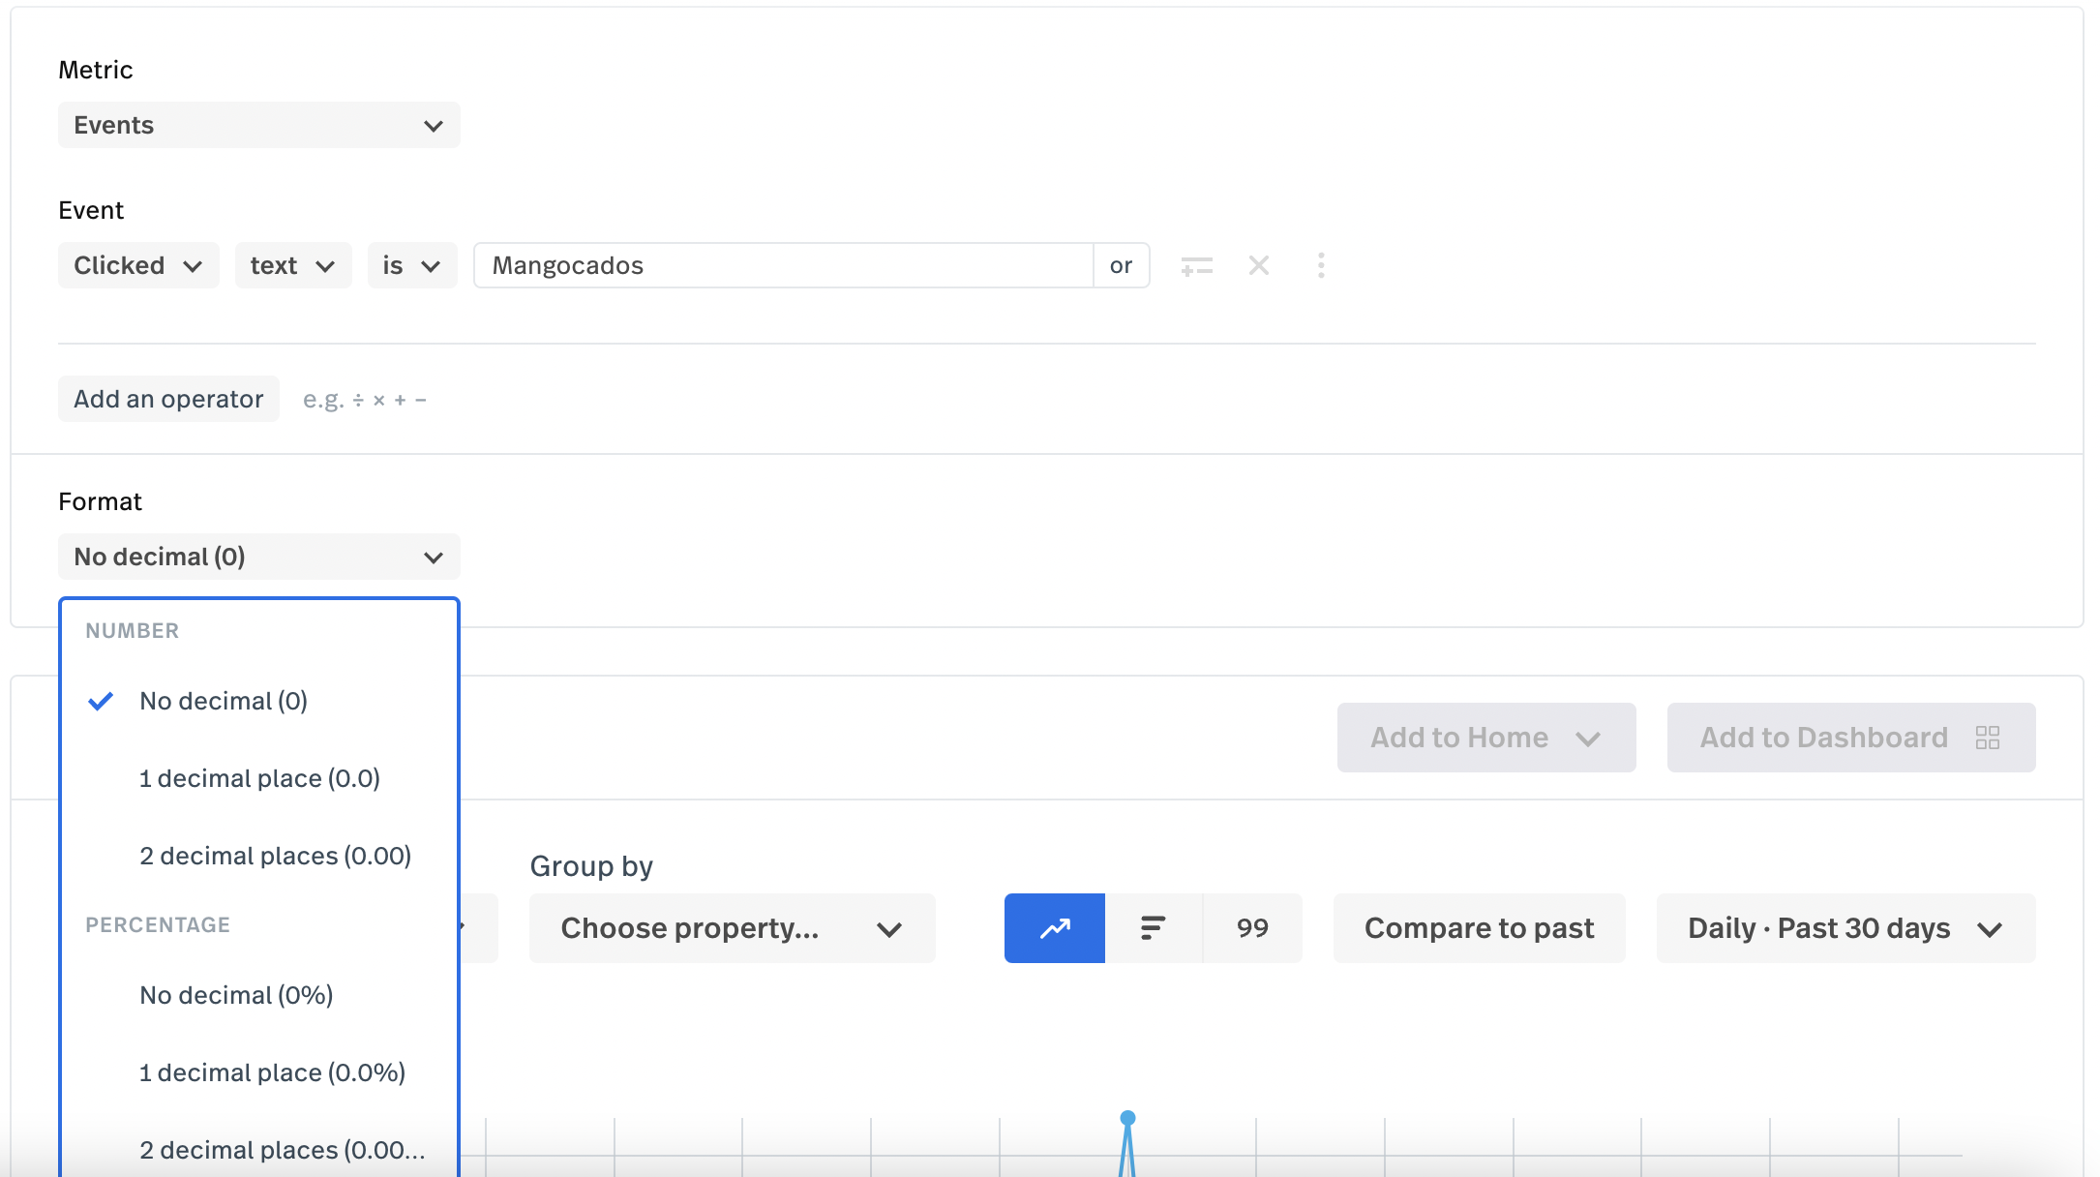Screen dimensions: 2100x1177
Task: Switch to the horizontal bar chart view
Action: pos(1153,928)
